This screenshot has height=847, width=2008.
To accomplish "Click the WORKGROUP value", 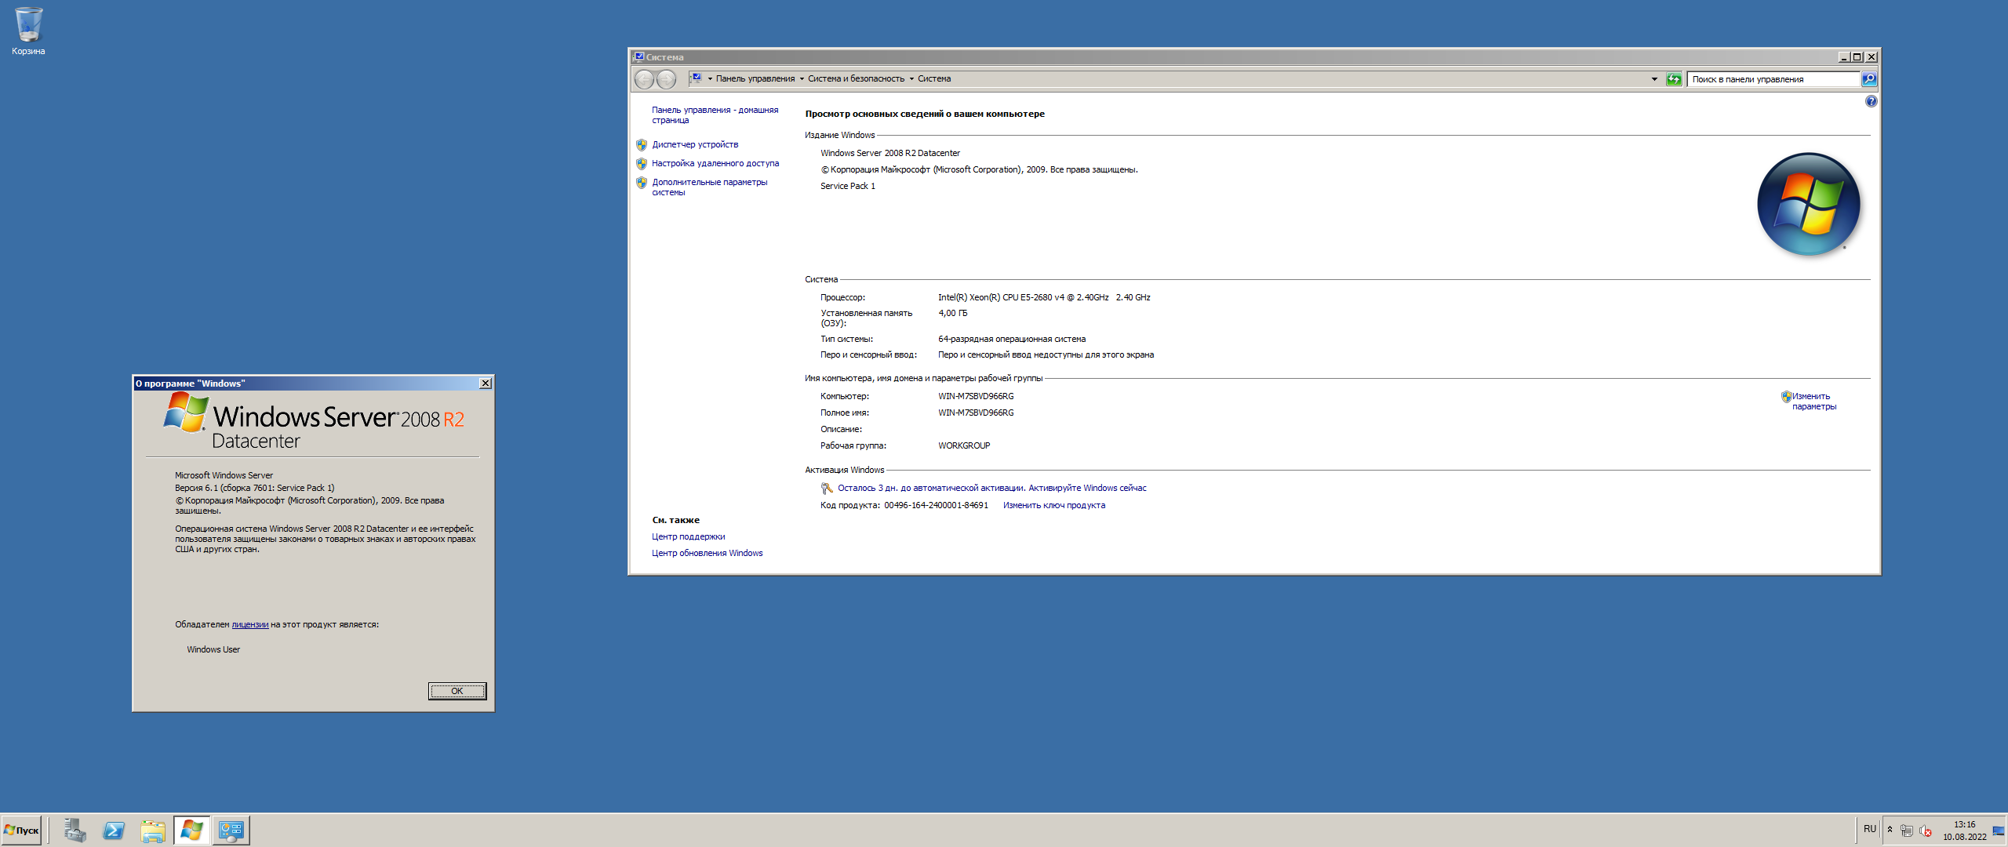I will pos(964,446).
